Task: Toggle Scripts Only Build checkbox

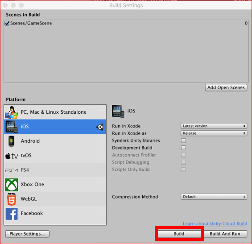Action: 183,170
